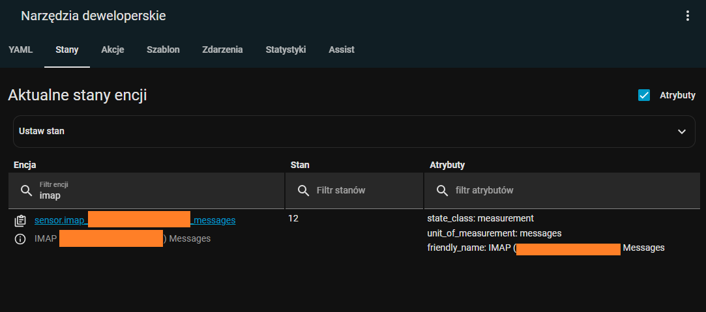Screen dimensions: 706x312
Task: Click the magnifier icon in entity filter
Action: [x=27, y=190]
